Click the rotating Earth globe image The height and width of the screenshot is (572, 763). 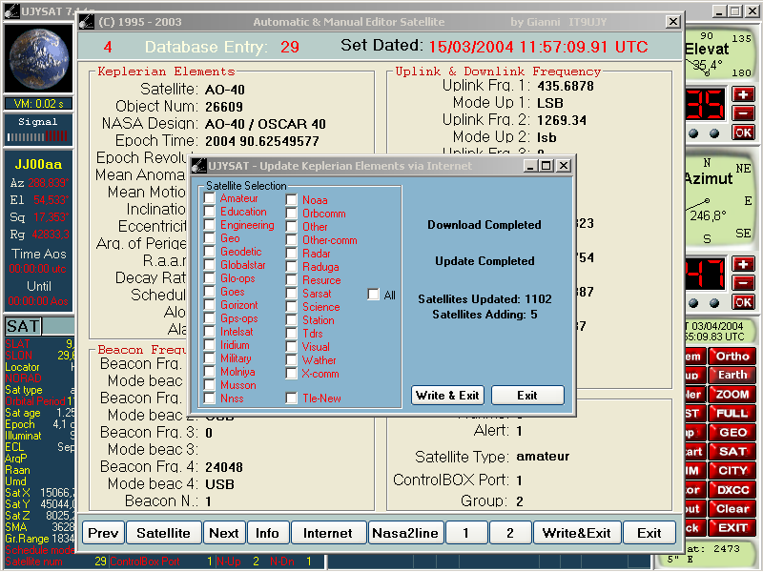tap(38, 58)
